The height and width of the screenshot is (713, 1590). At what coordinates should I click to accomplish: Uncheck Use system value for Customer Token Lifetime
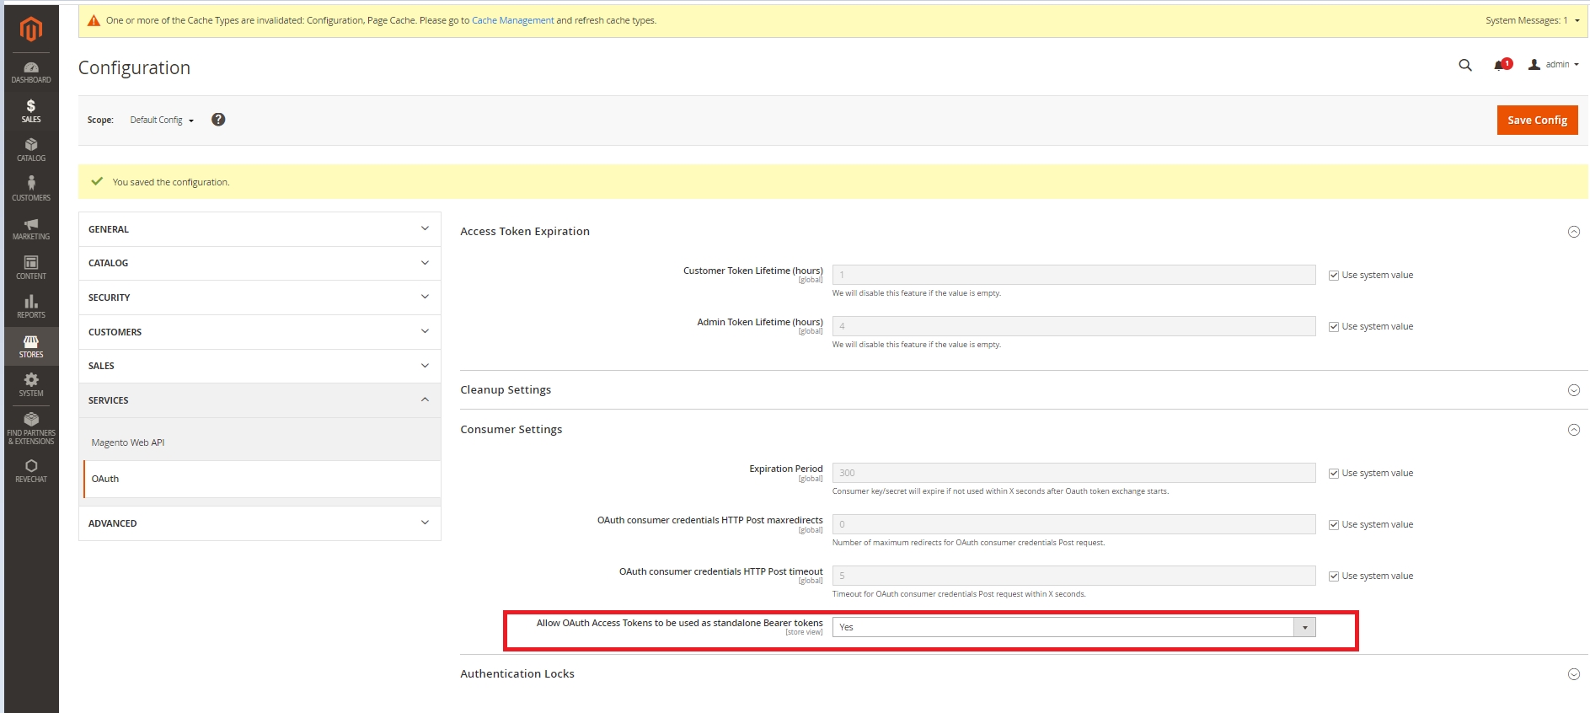[1334, 276]
